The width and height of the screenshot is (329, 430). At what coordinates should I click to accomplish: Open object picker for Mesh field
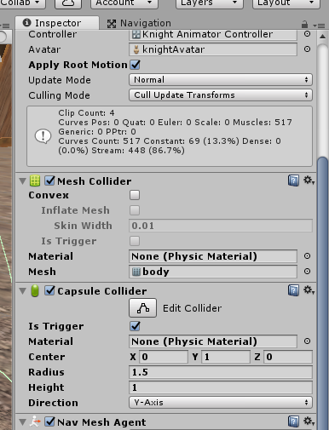pos(307,272)
